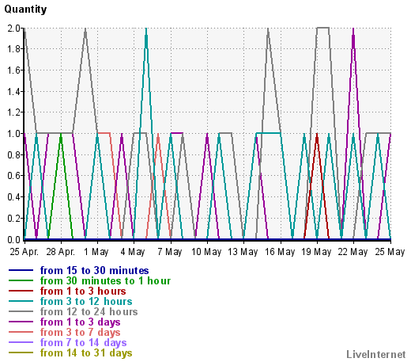Click the 'from 1 to 3 hours' legend label
411x362 pixels.
point(83,291)
